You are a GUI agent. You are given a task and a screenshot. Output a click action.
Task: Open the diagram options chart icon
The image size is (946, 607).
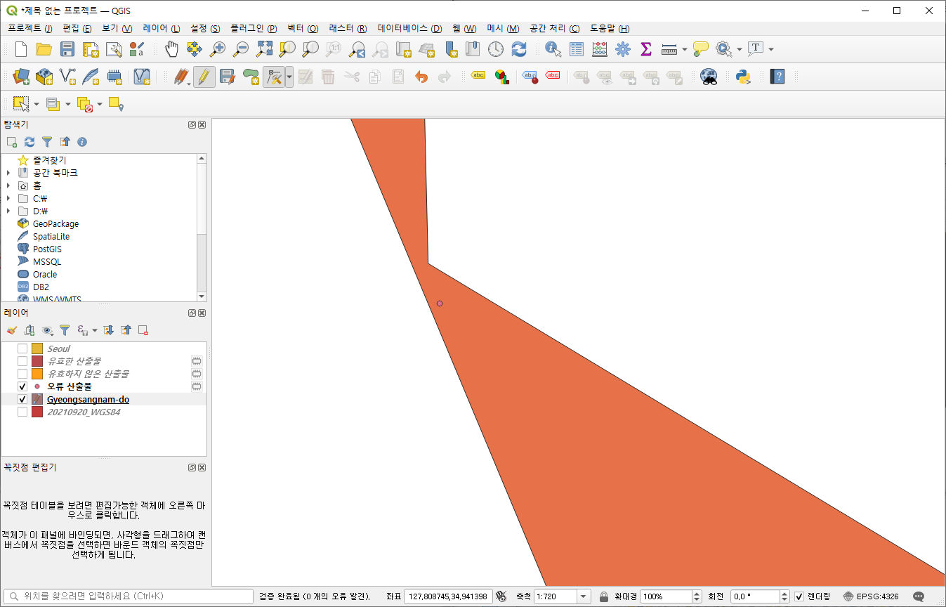(x=501, y=77)
